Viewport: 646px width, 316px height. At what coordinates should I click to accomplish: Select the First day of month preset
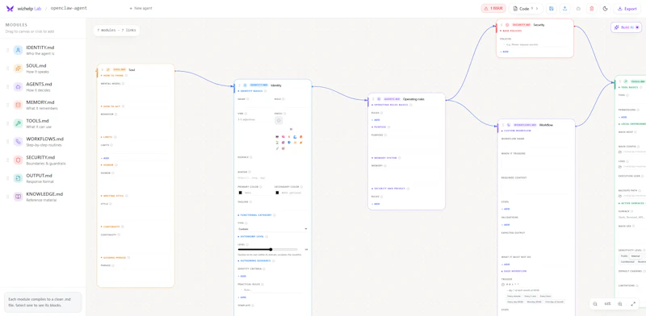[554, 301]
